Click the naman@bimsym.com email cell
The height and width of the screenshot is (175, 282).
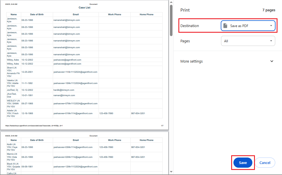click(64, 95)
